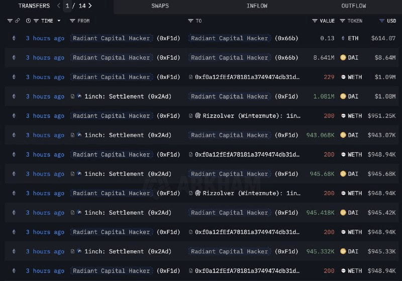This screenshot has height=281, width=402.
Task: Select the TRANSFERS tab
Action: (34, 6)
